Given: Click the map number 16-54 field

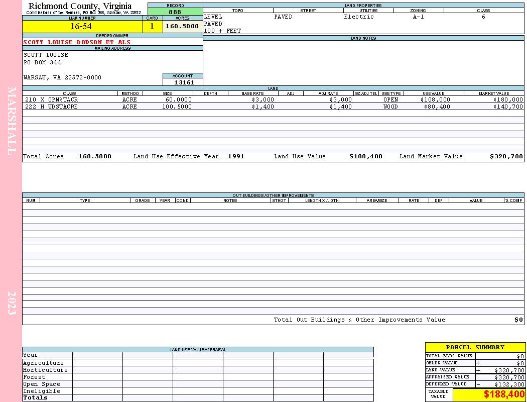Looking at the screenshot, I should (82, 26).
